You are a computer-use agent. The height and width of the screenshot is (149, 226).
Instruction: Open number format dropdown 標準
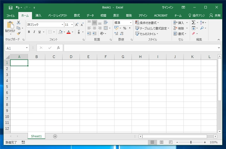(x=131, y=23)
